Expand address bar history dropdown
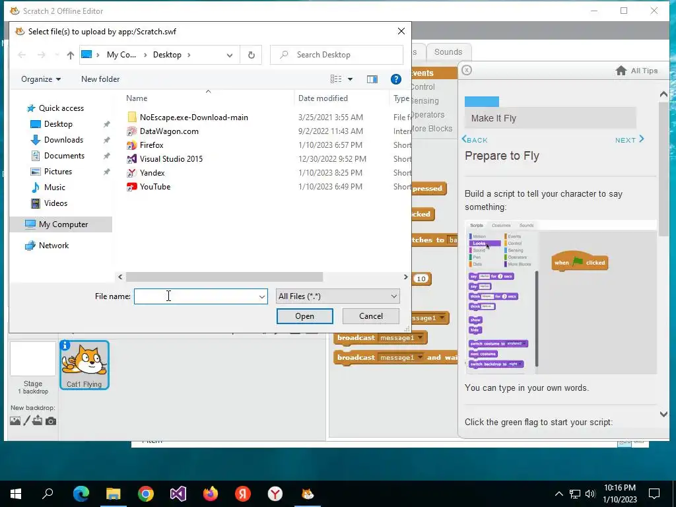The width and height of the screenshot is (676, 507). (230, 55)
